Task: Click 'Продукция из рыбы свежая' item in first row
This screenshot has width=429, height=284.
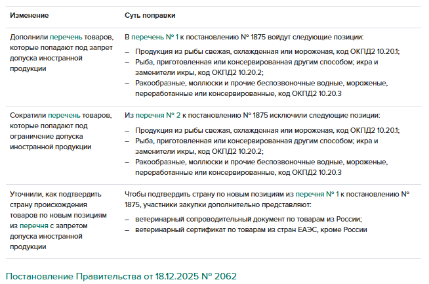Action: pyautogui.click(x=267, y=51)
